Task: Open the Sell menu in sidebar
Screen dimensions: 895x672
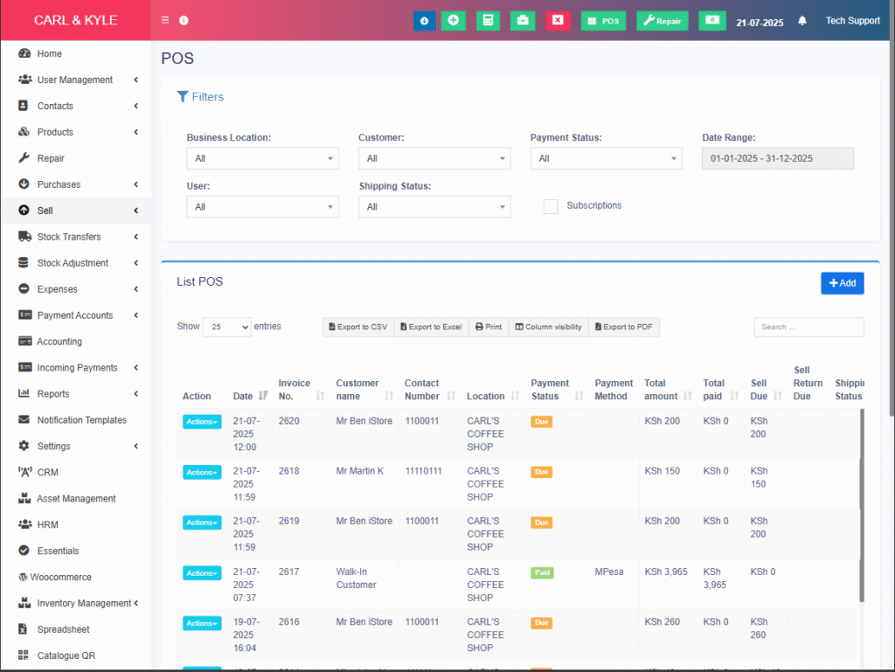Action: pos(77,211)
